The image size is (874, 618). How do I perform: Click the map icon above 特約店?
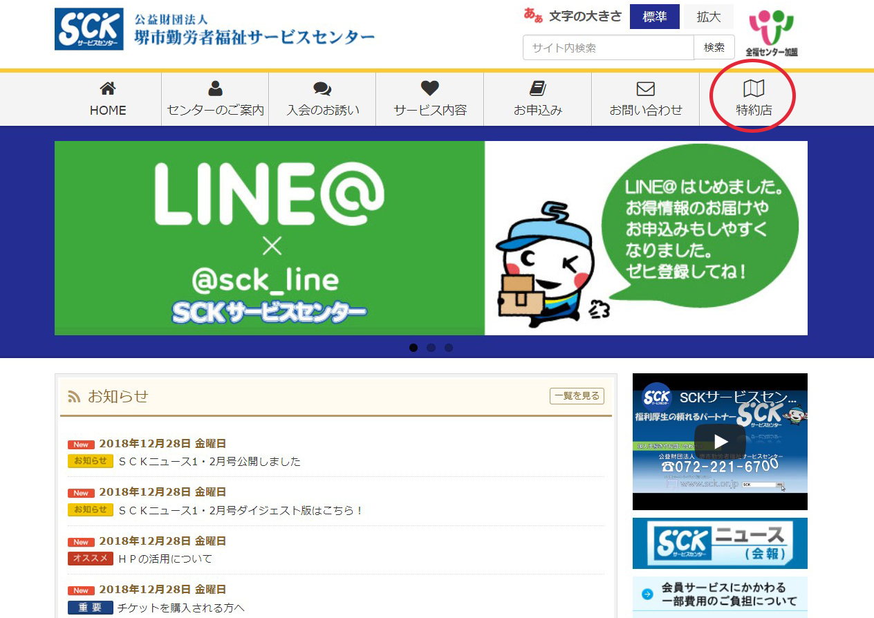click(x=754, y=88)
